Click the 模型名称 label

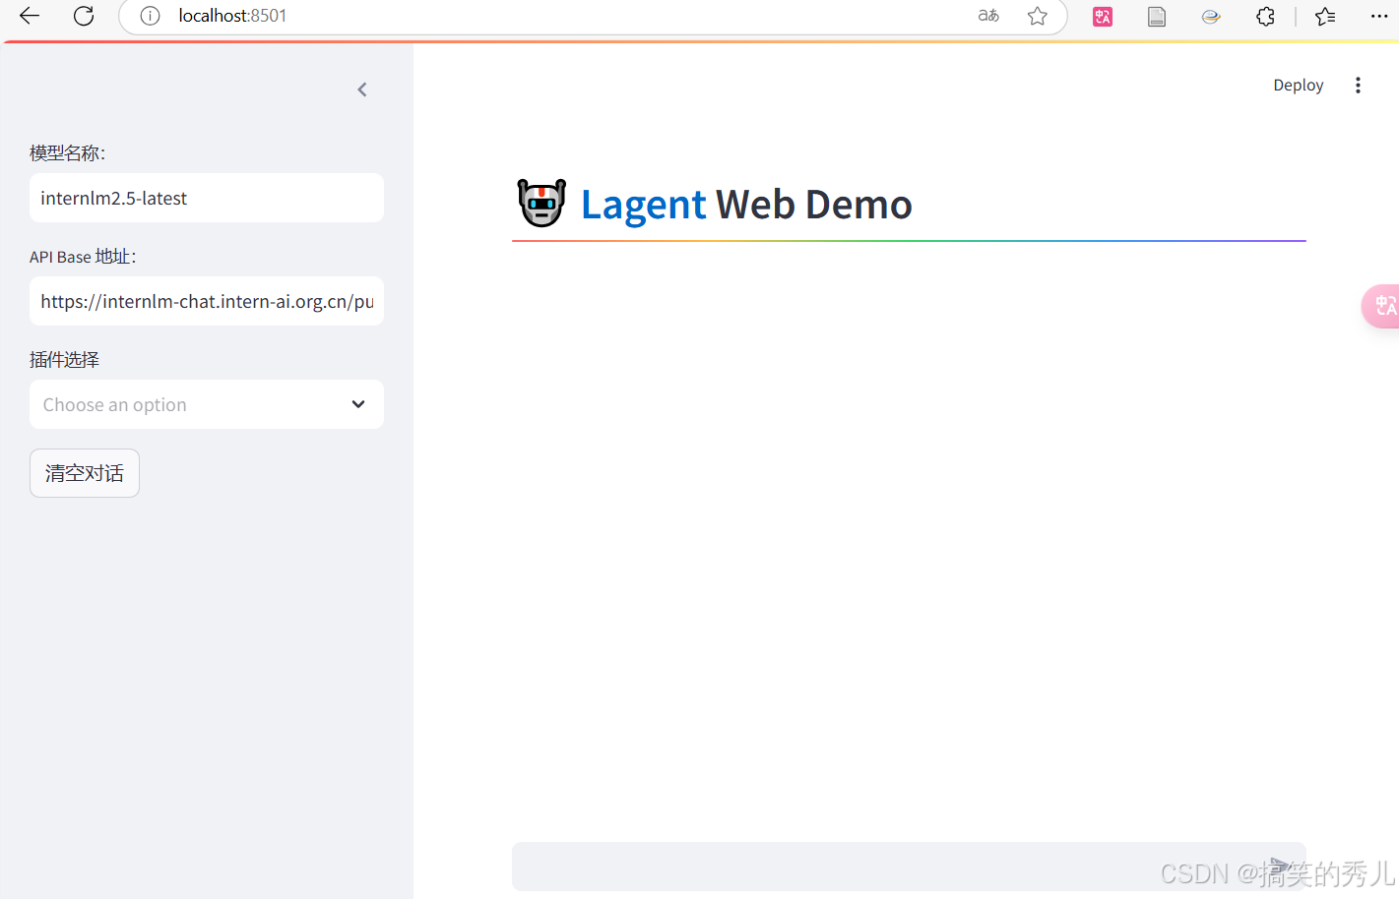(x=67, y=152)
